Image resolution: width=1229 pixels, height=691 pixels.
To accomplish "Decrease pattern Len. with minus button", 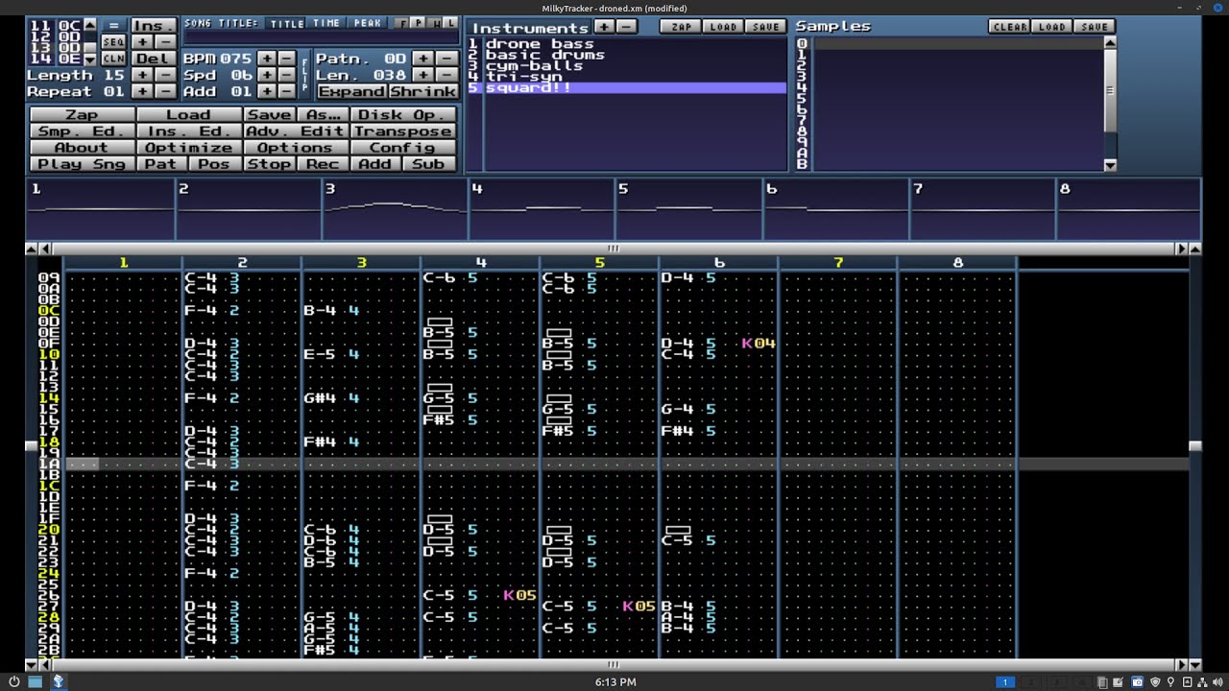I will pos(445,75).
